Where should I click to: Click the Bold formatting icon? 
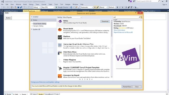point(117,7)
